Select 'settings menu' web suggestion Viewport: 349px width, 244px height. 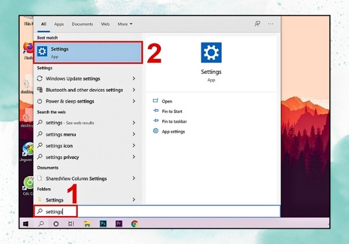click(88, 134)
